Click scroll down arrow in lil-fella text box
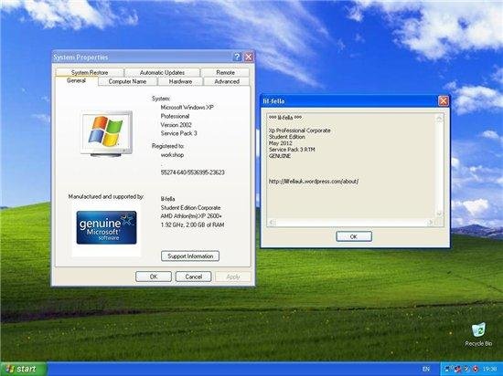This screenshot has height=376, width=503. coord(440,214)
